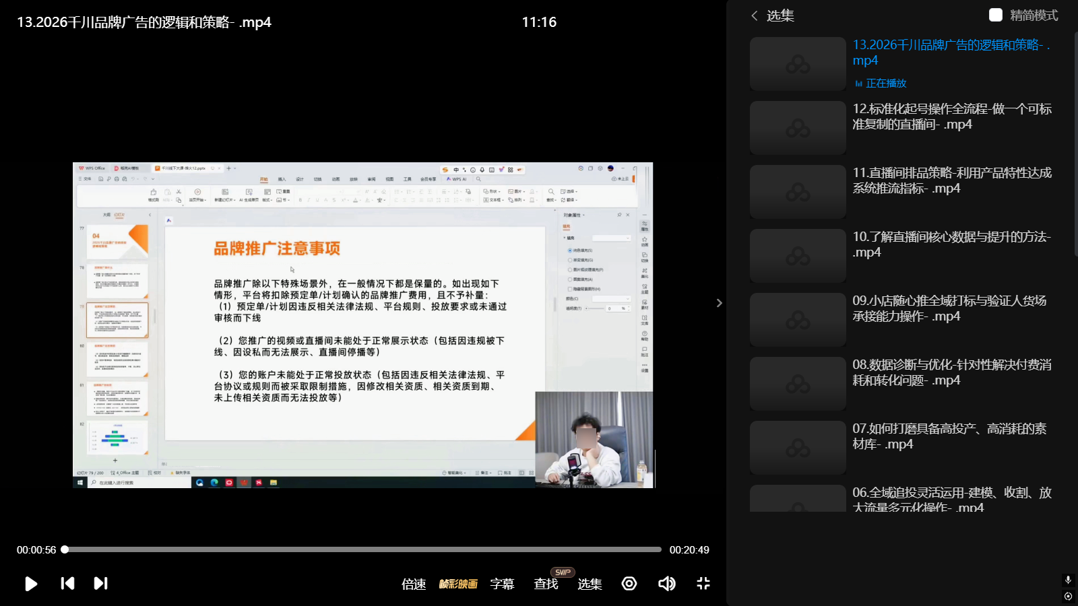
Task: Click the total duration 00:20:49
Action: pyautogui.click(x=689, y=550)
